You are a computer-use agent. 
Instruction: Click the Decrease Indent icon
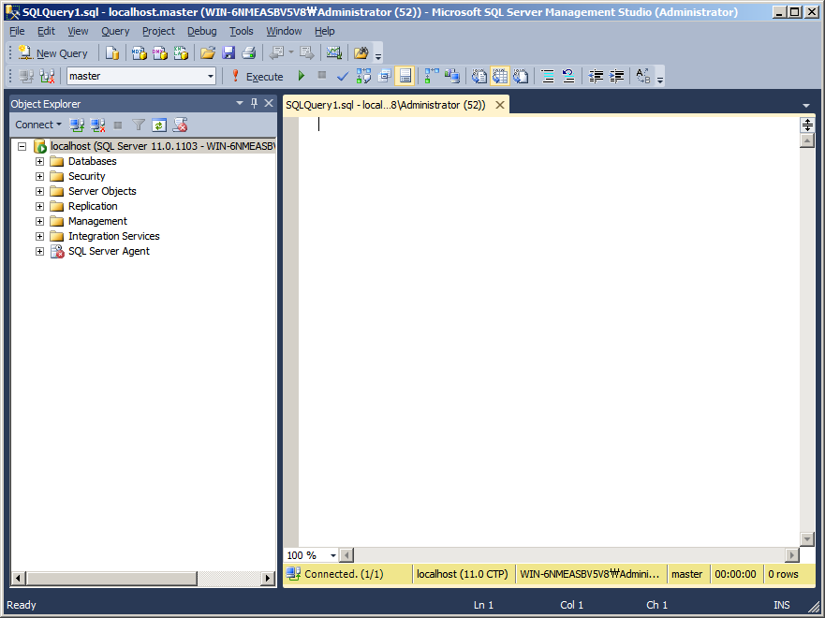(596, 76)
